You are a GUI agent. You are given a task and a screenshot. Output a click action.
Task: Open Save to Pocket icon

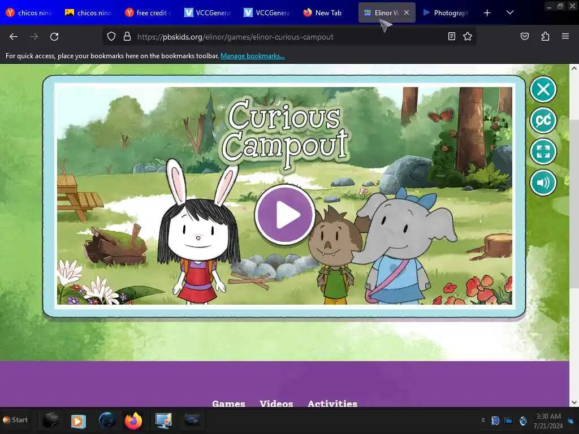[524, 36]
